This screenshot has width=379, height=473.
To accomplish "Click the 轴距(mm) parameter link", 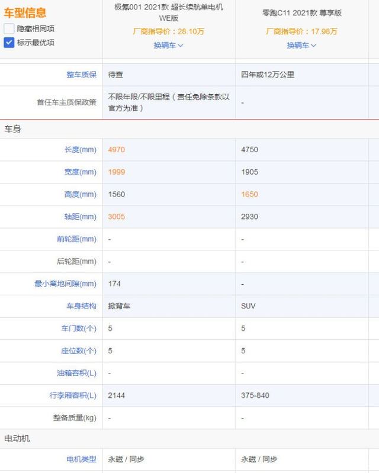I will (81, 217).
